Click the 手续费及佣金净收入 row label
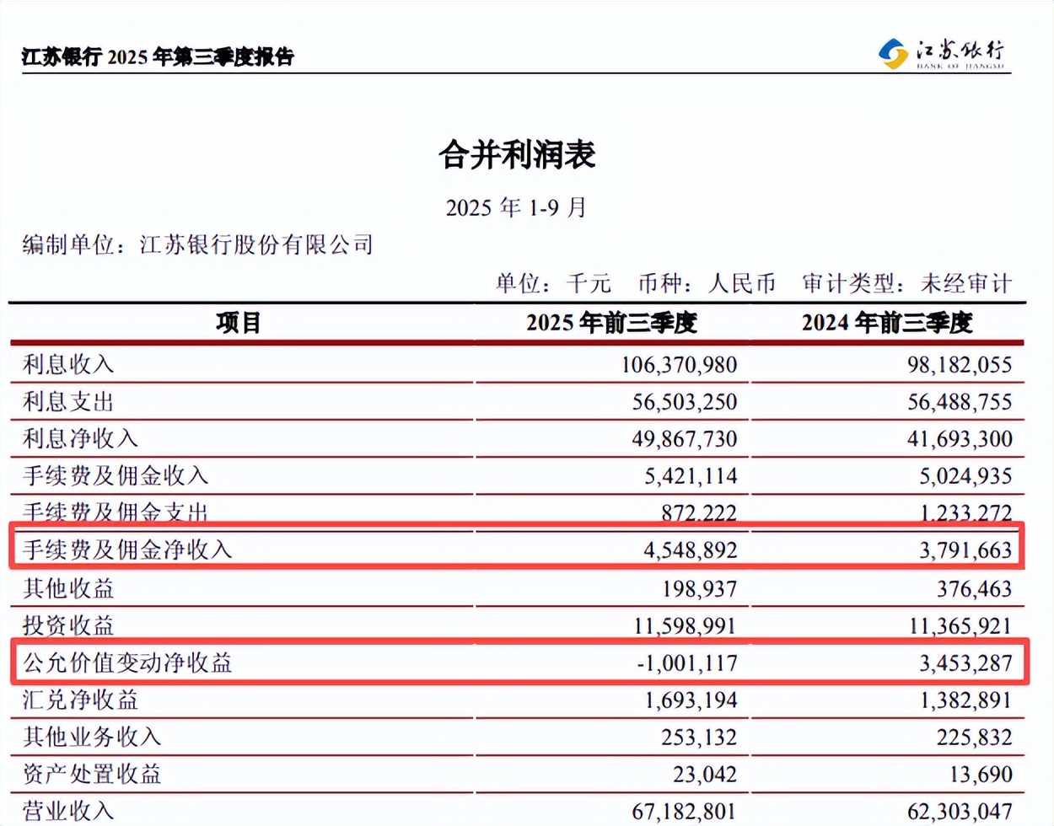 pos(127,550)
